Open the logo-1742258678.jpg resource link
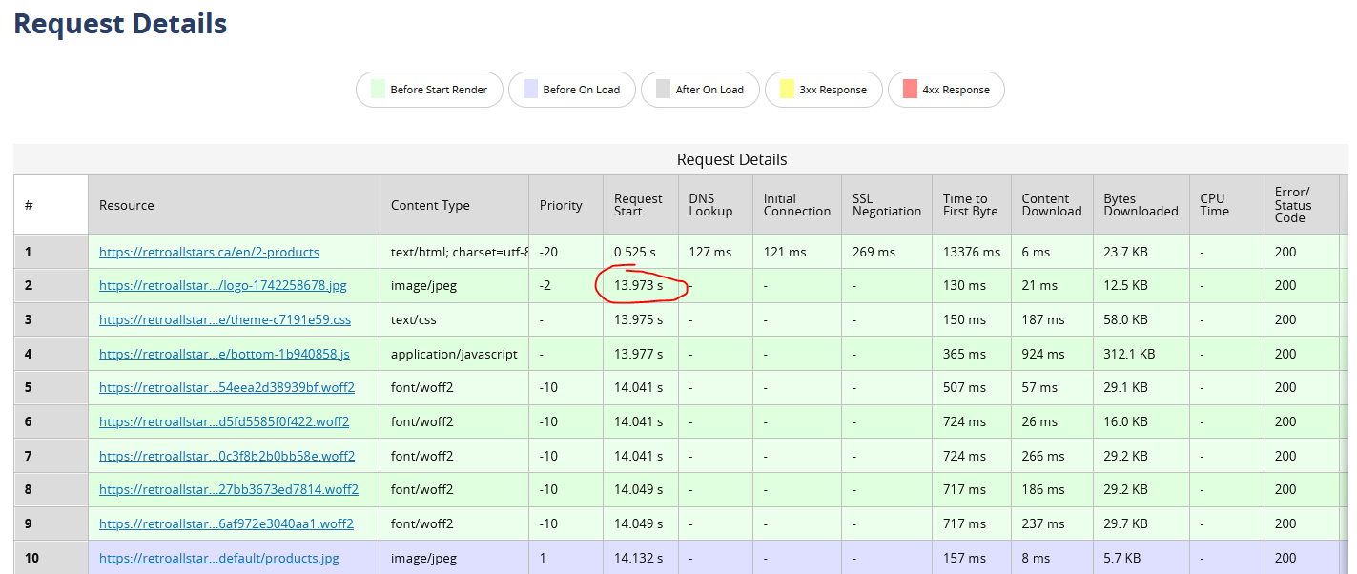 [222, 285]
